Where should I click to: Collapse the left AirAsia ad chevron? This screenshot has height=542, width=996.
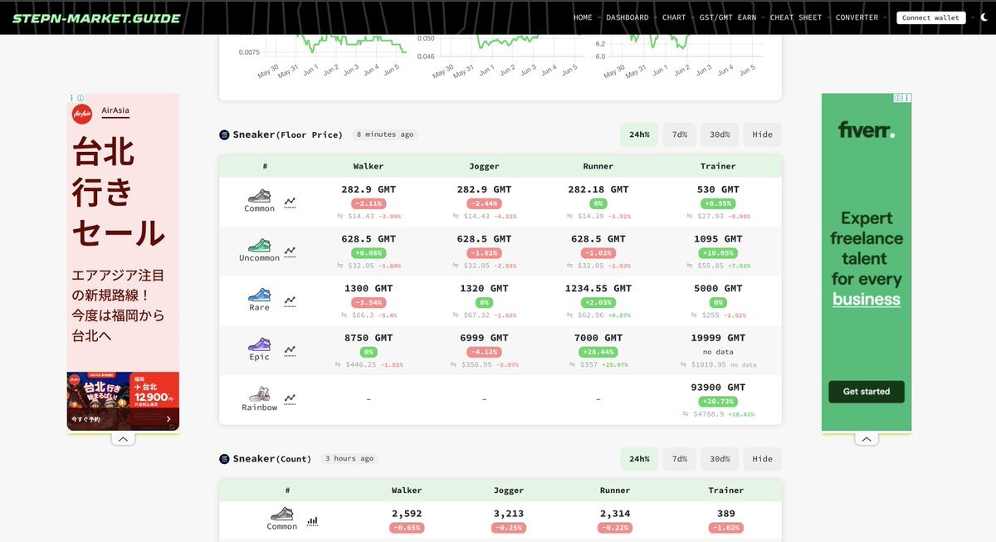click(123, 439)
